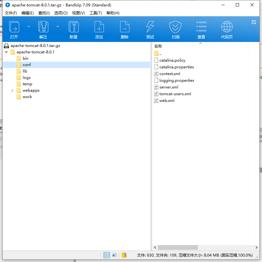This screenshot has width=262, height=262.
Task: Click the Scan (扫描) shield icon
Action: click(175, 27)
